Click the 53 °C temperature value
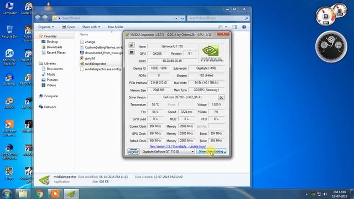Viewport: 354px width, 199px height. 155,104
